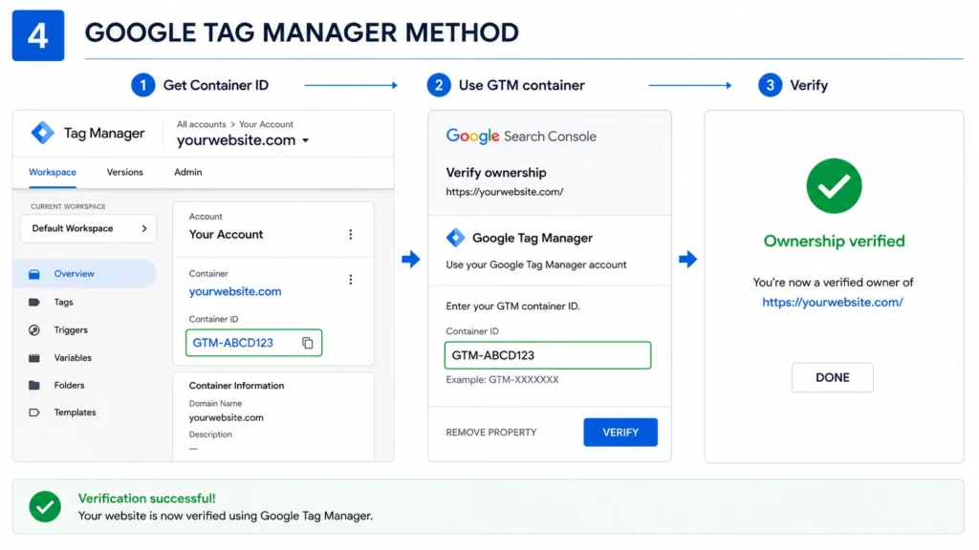
Task: Open Tags in the sidebar
Action: (x=63, y=302)
